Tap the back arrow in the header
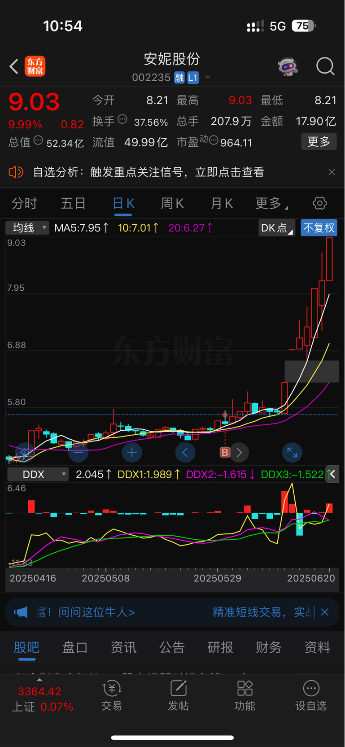The height and width of the screenshot is (747, 345). click(x=14, y=66)
